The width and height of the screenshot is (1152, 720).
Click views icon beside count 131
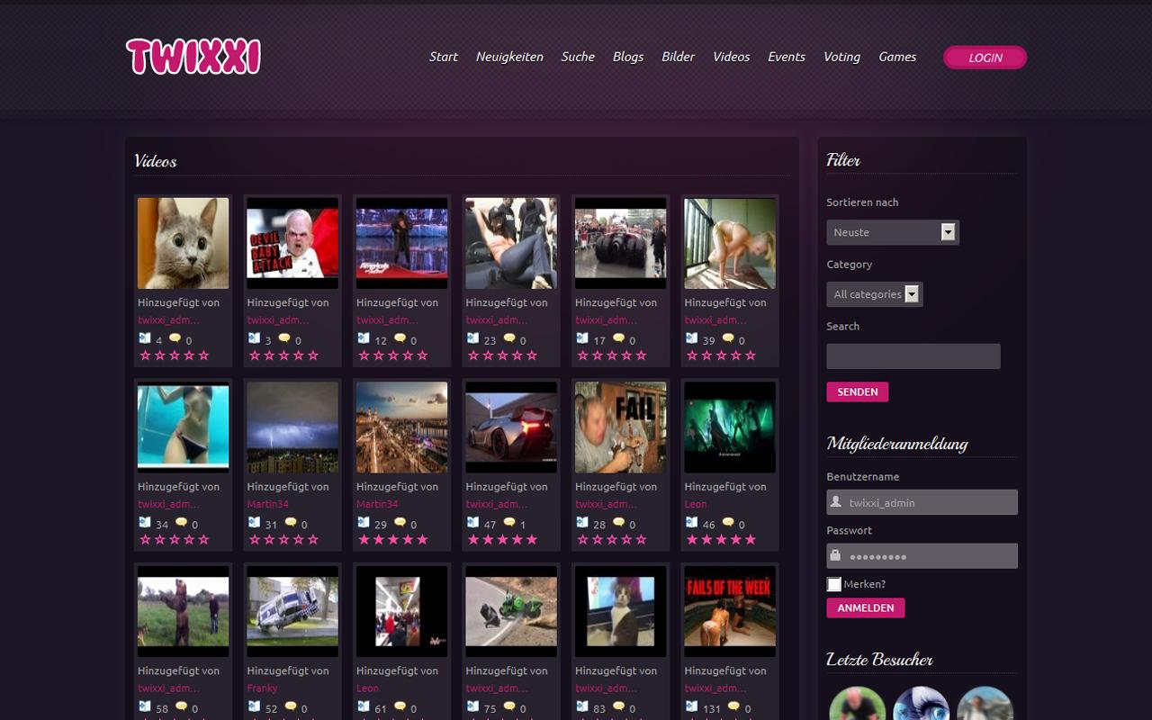691,706
